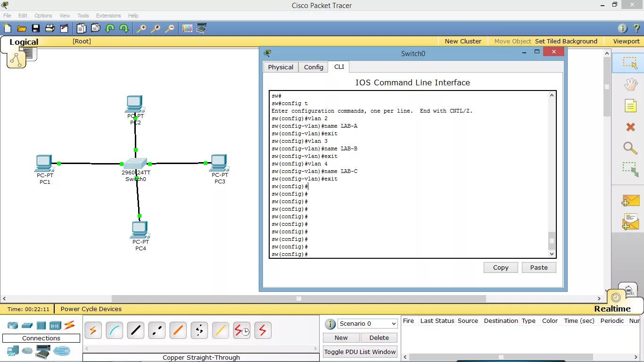Pick the Move Layout hand tool
This screenshot has height=362, width=644.
pyautogui.click(x=630, y=84)
